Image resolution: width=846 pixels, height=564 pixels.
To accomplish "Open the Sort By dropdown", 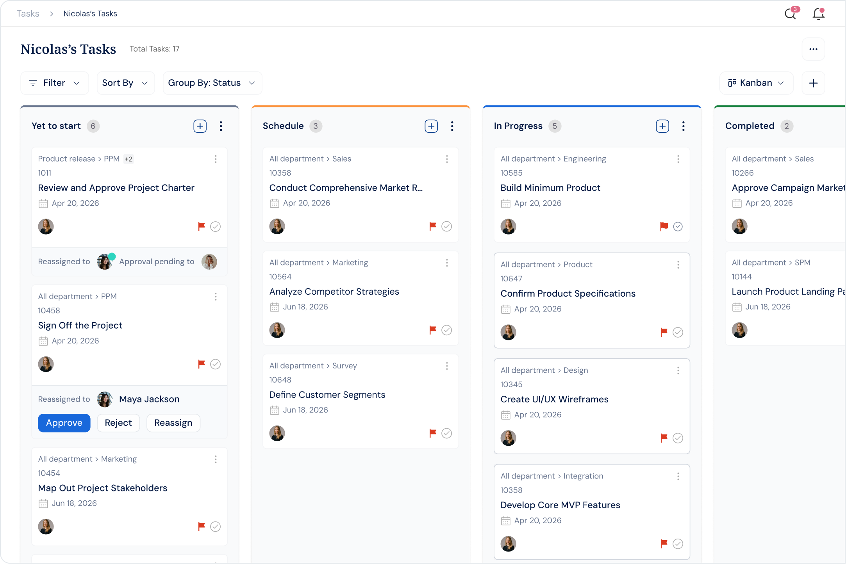I will point(125,83).
